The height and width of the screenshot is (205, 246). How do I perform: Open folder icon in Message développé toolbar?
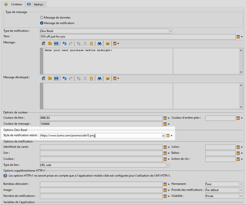pyautogui.click(x=50, y=79)
